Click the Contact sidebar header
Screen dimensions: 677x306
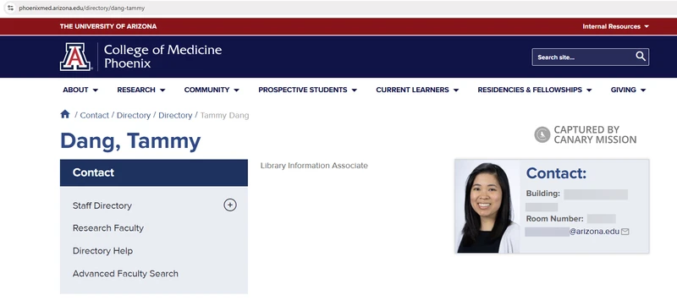tap(154, 172)
